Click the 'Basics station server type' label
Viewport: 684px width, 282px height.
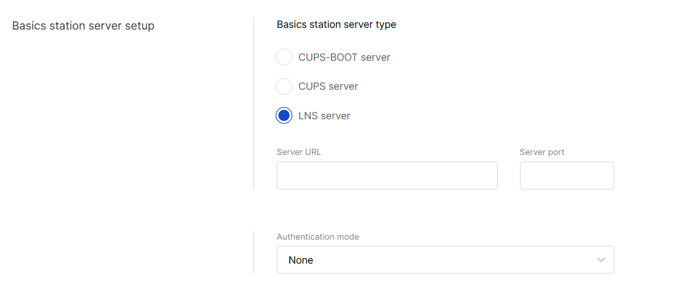(336, 25)
